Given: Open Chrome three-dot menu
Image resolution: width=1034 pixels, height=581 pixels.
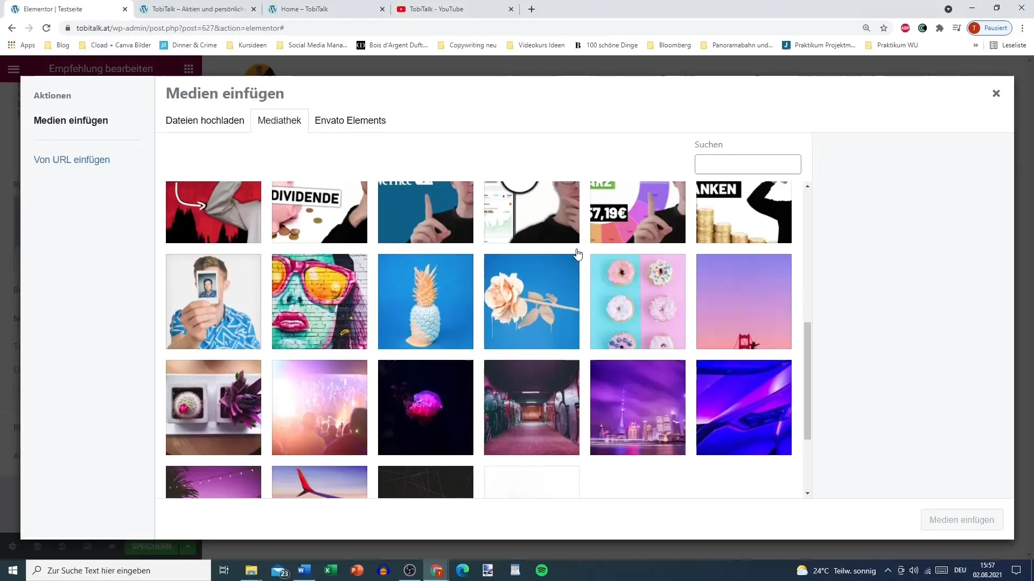Looking at the screenshot, I should pos(1022,28).
